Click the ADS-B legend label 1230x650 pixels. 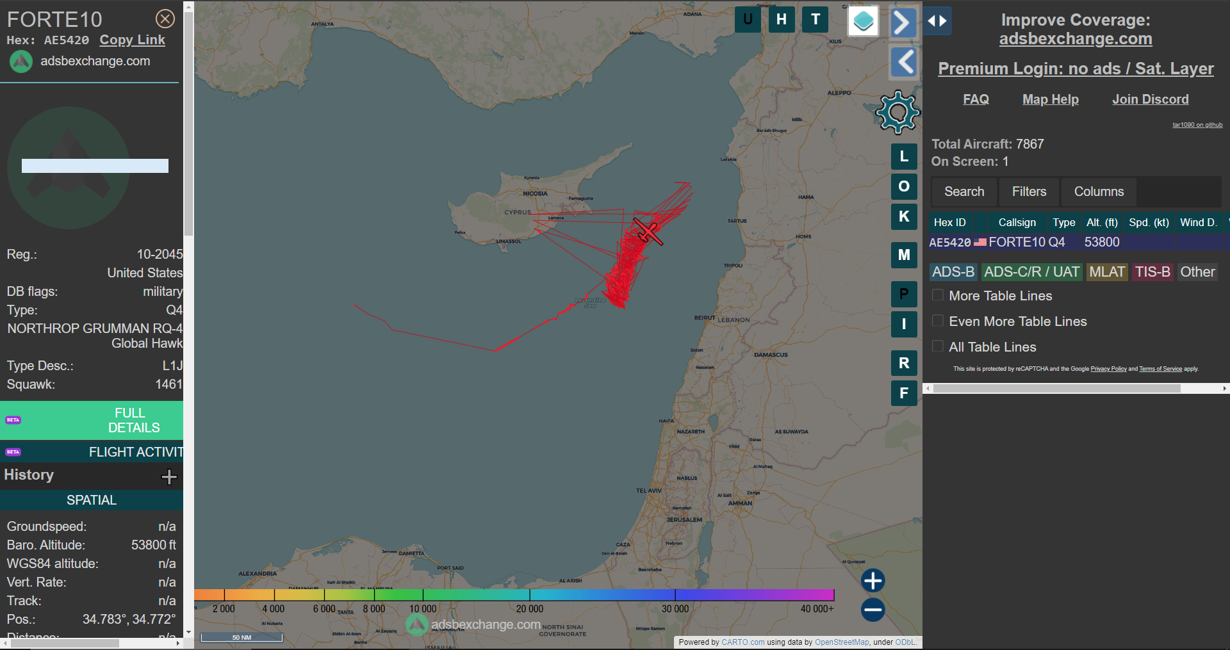pos(953,272)
